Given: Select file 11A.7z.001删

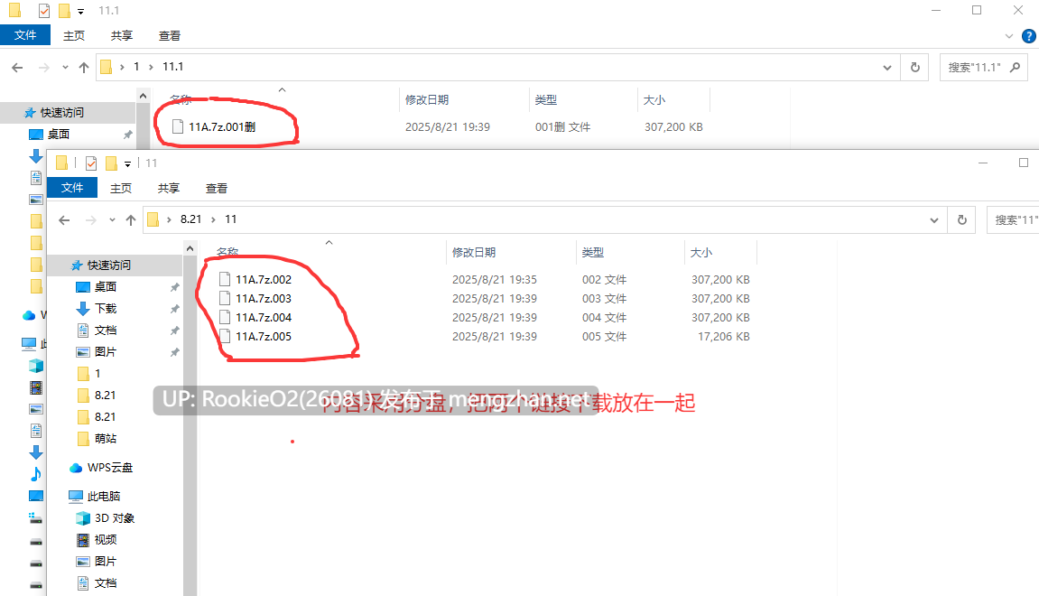Looking at the screenshot, I should click(x=222, y=126).
